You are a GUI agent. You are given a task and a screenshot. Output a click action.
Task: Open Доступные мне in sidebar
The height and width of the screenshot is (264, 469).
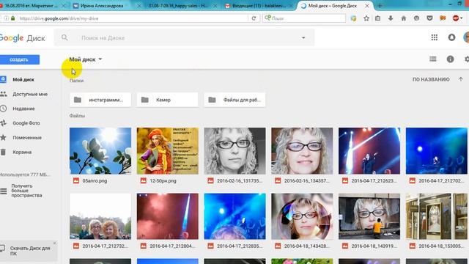(x=30, y=94)
